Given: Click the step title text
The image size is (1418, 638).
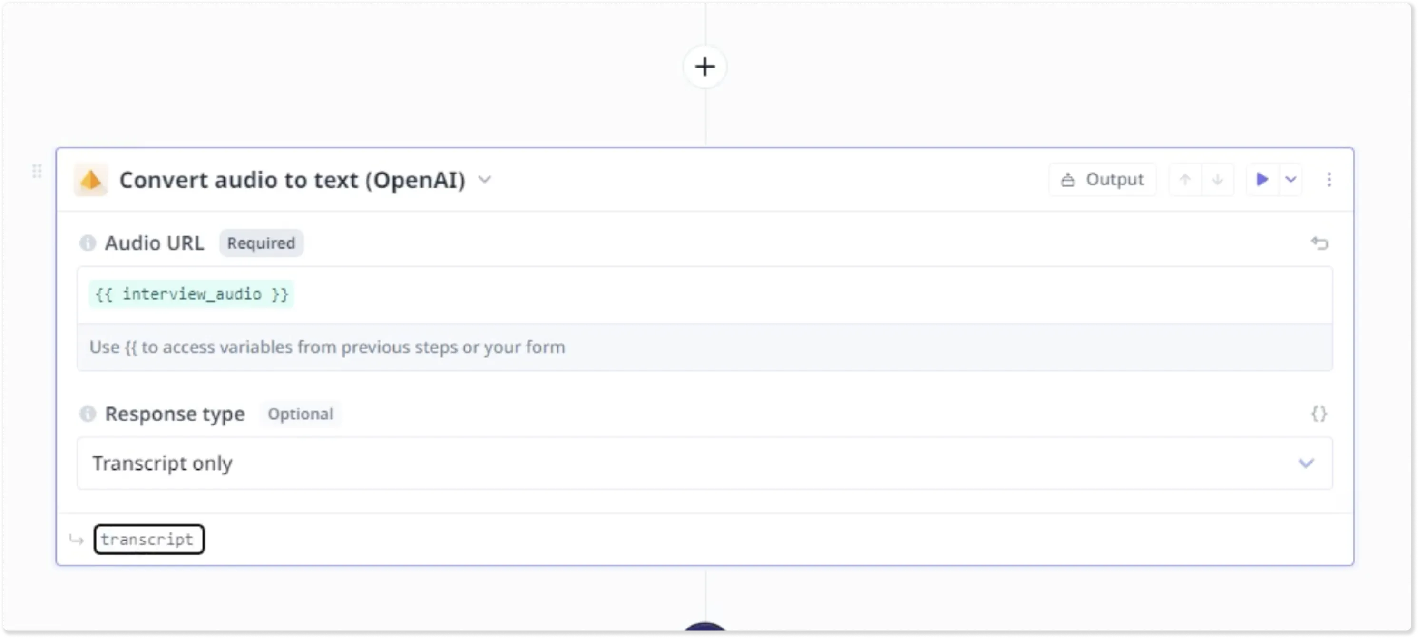Looking at the screenshot, I should coord(292,180).
